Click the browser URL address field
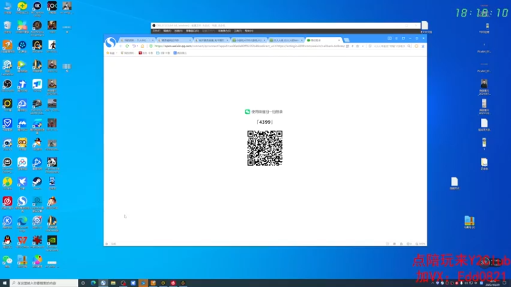The height and width of the screenshot is (287, 511). [x=249, y=46]
